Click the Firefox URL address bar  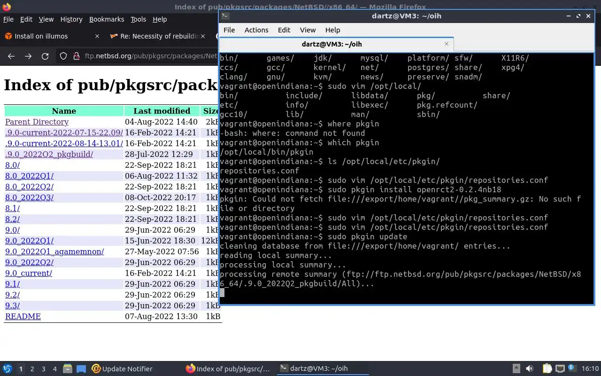(150, 56)
